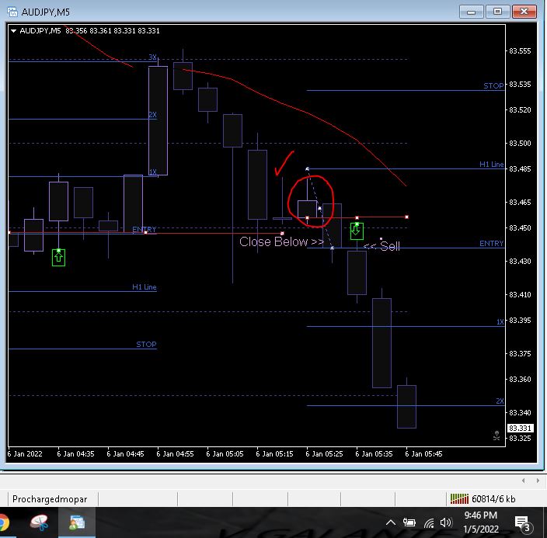Click the current price tag 83.331
Image resolution: width=547 pixels, height=538 pixels.
point(520,429)
